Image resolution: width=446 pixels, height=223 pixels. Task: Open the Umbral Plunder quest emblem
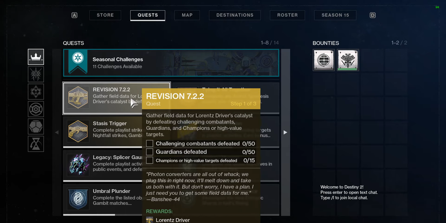[x=78, y=199]
